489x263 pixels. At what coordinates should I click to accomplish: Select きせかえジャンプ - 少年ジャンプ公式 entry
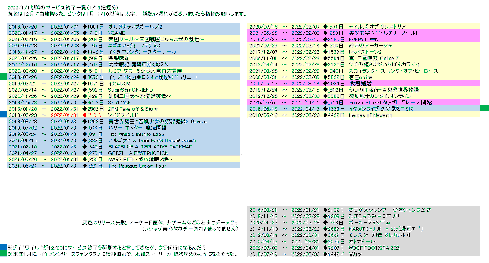(390, 210)
